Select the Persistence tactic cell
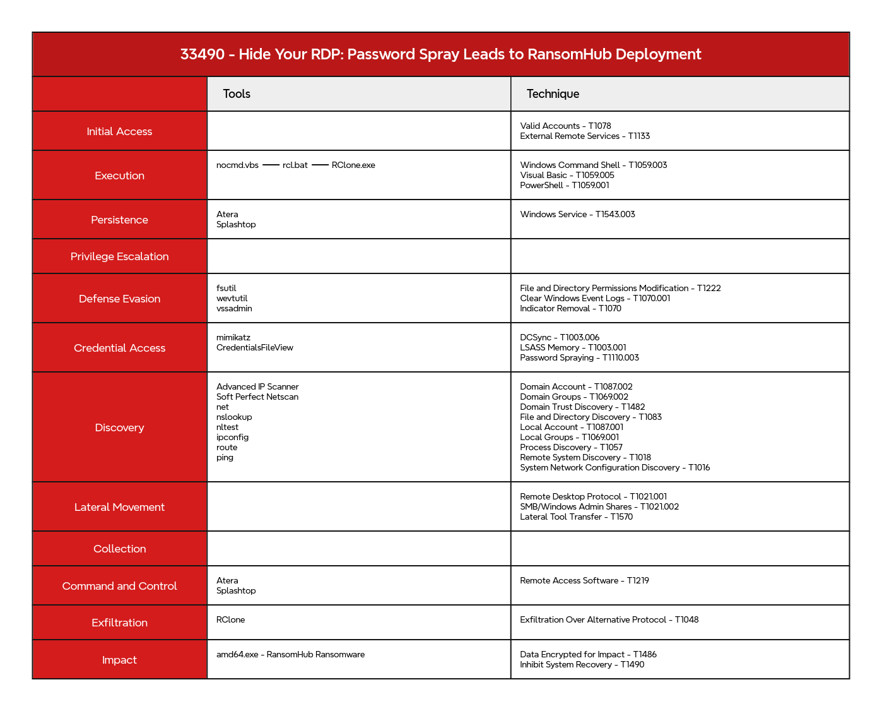This screenshot has height=711, width=882. (119, 220)
